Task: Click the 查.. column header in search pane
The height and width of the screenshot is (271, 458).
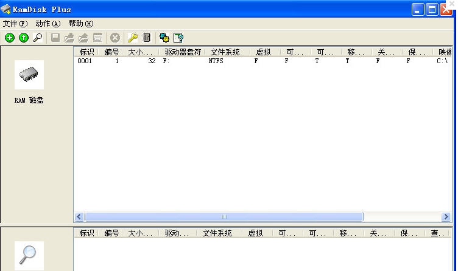Action: pyautogui.click(x=437, y=233)
